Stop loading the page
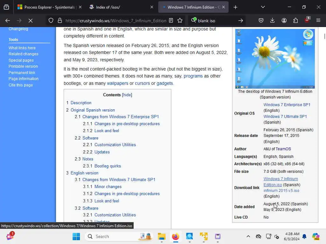Image resolution: width=326 pixels, height=244 pixels. tap(31, 21)
